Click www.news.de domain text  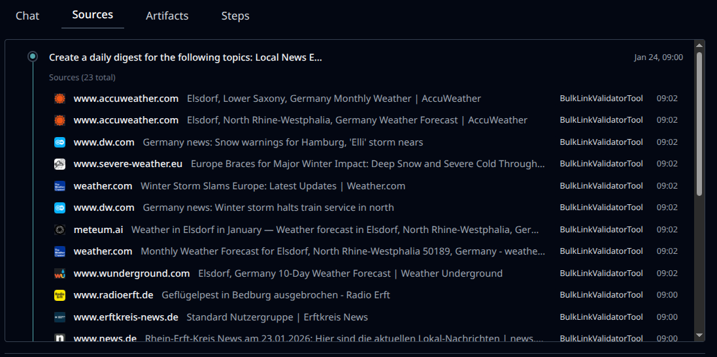tap(105, 338)
